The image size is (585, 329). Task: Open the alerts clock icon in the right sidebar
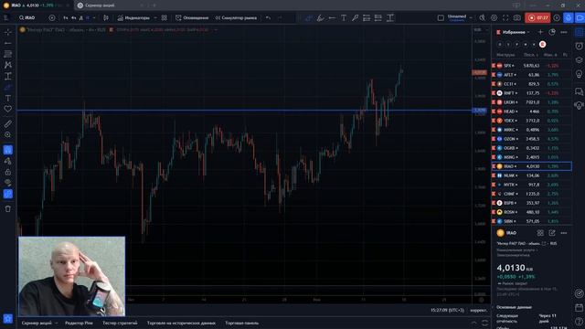579,46
